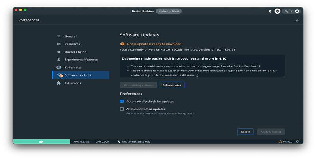316x158 pixels.
Task: Uncheck Automatically check for updates
Action: click(122, 102)
